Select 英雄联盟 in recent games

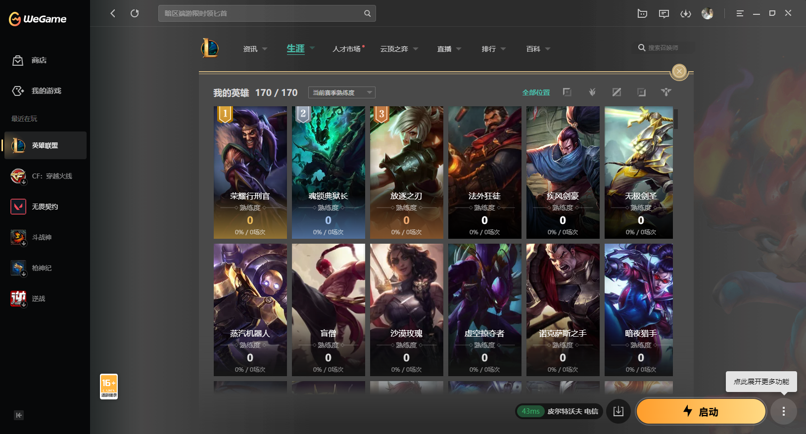(x=46, y=145)
